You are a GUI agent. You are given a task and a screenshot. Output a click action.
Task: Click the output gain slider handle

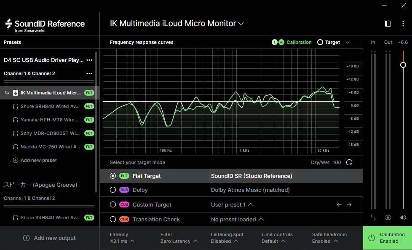403,65
